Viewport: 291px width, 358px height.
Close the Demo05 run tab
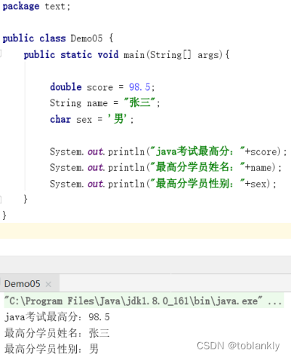click(48, 284)
